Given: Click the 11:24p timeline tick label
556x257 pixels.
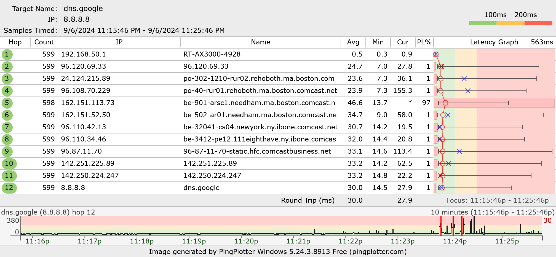Looking at the screenshot, I should tap(455, 241).
